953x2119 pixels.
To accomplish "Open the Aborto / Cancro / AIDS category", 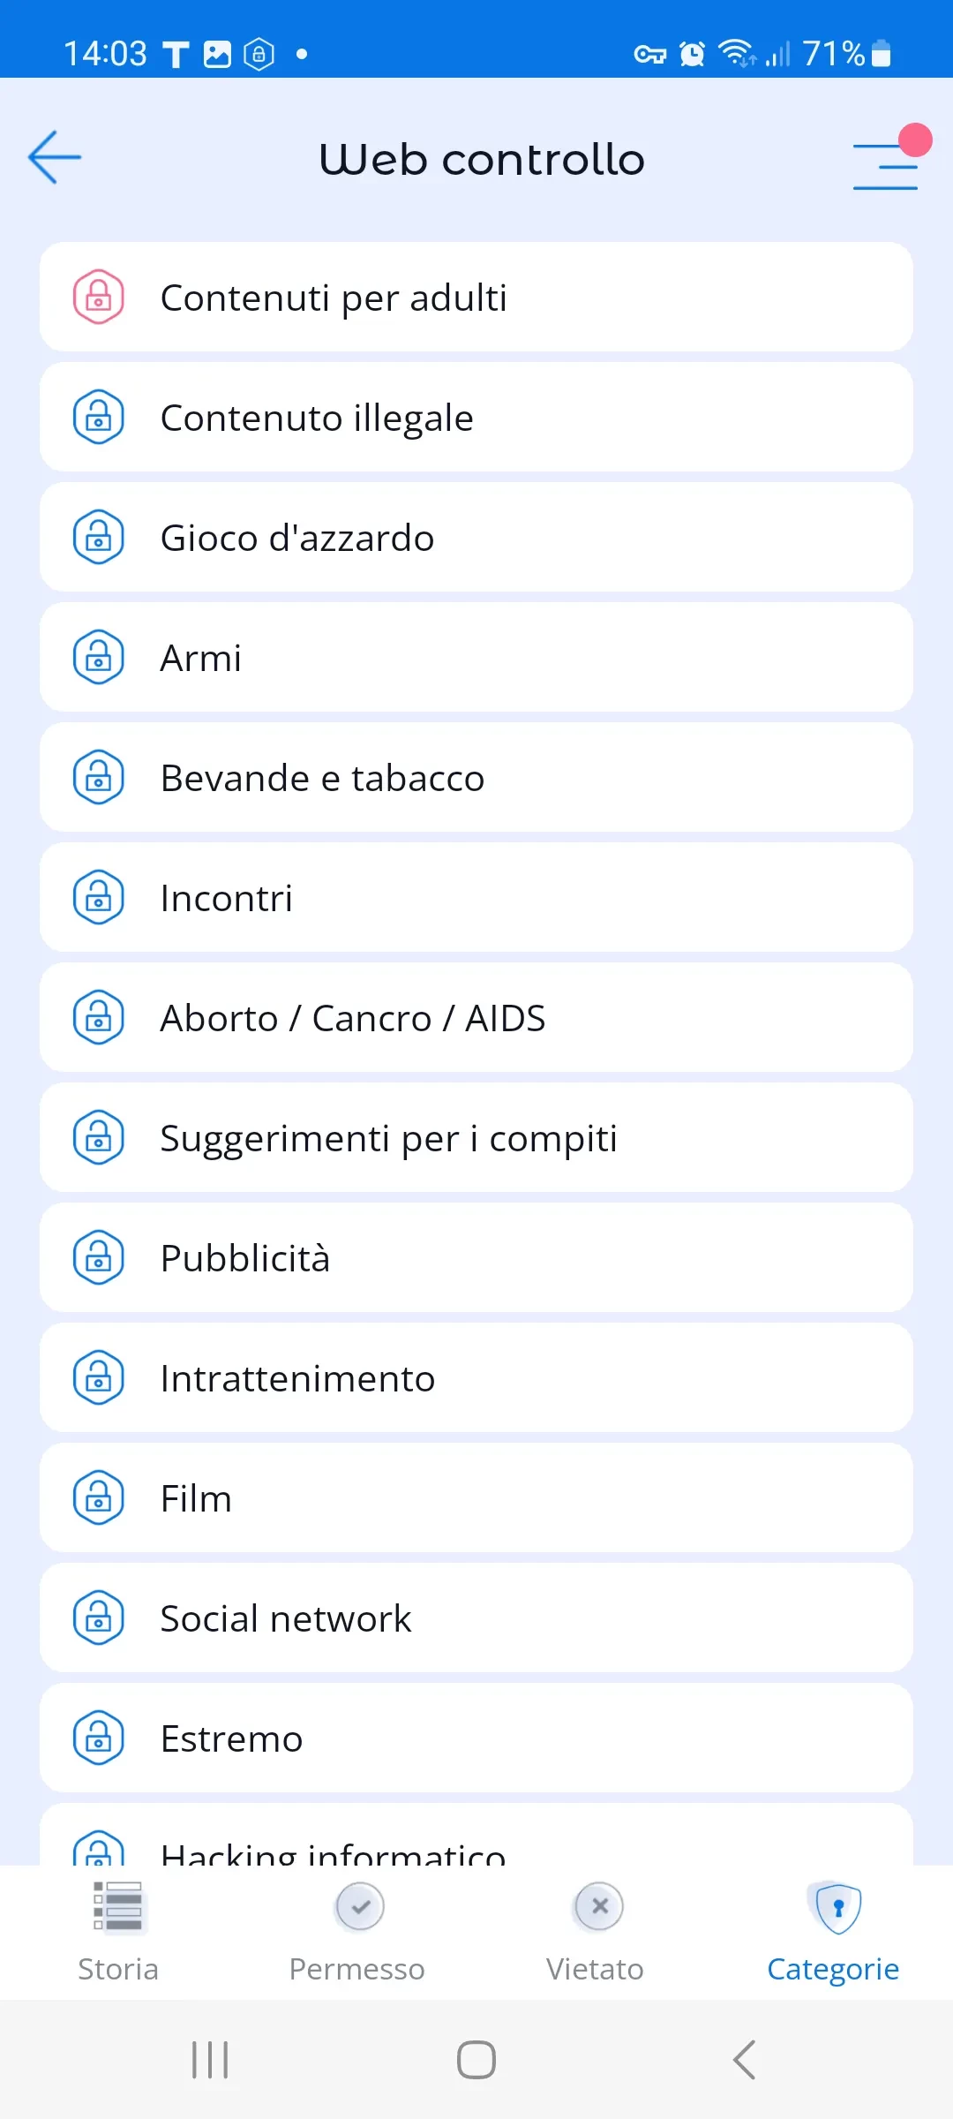I will tap(476, 1017).
